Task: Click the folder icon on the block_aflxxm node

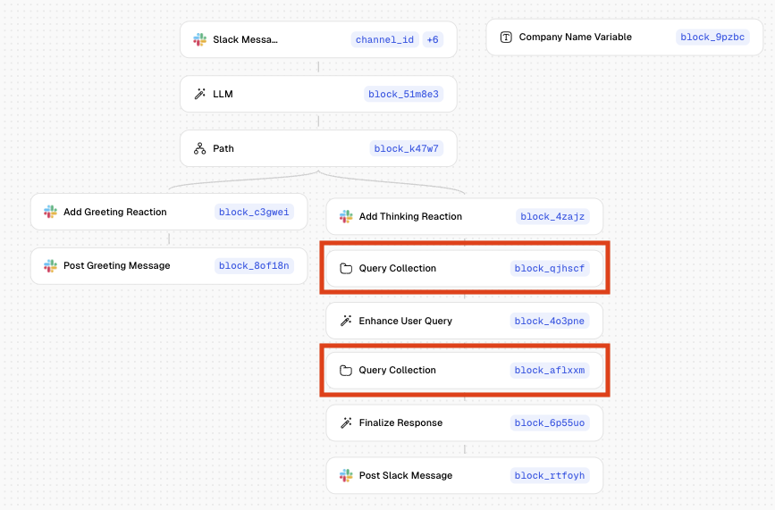Action: pyautogui.click(x=346, y=370)
